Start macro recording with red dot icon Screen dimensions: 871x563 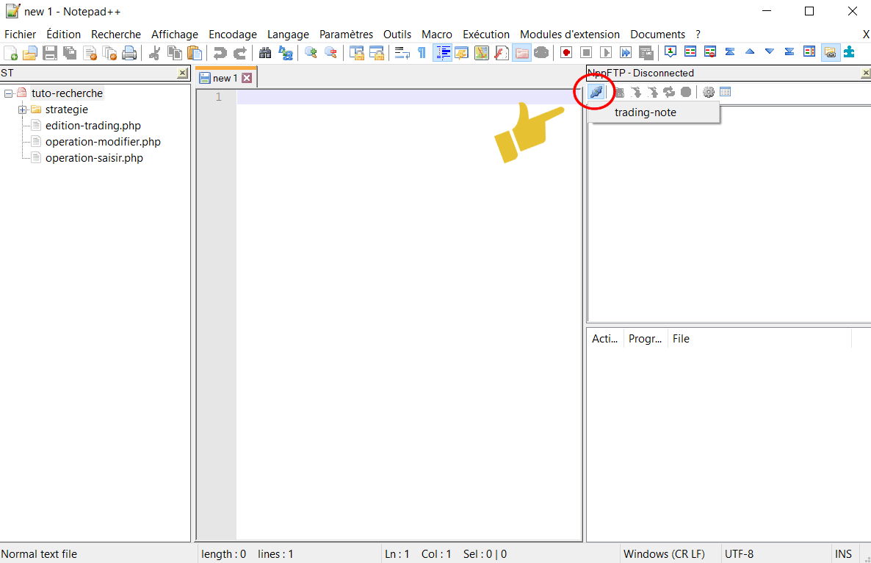pyautogui.click(x=566, y=53)
